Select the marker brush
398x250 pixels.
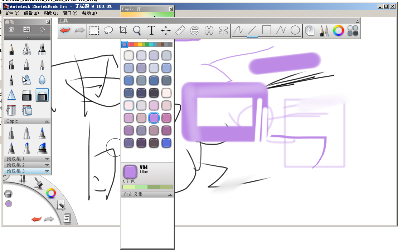point(42,49)
